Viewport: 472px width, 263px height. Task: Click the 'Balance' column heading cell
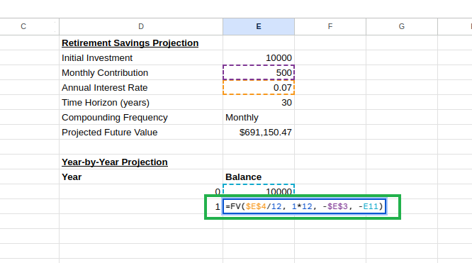coord(259,177)
